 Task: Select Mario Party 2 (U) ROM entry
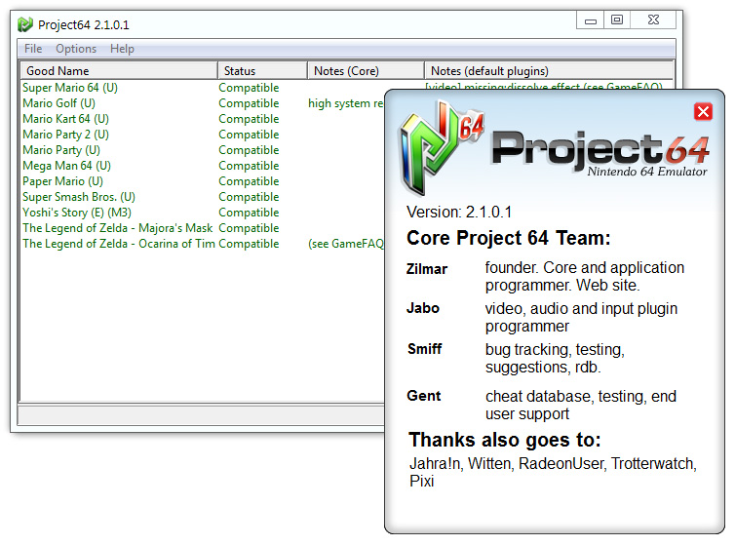tap(65, 135)
